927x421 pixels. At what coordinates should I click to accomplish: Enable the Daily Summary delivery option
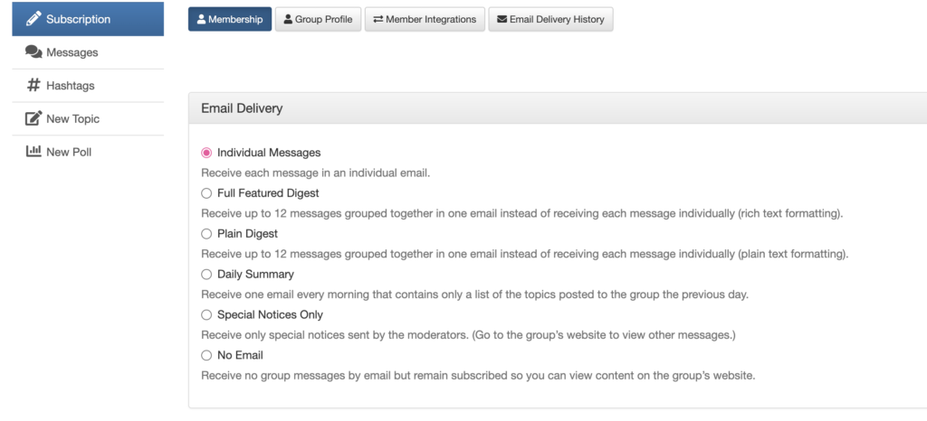click(x=206, y=275)
